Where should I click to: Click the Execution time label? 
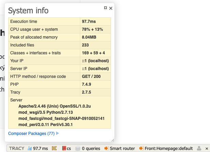[x=24, y=22]
